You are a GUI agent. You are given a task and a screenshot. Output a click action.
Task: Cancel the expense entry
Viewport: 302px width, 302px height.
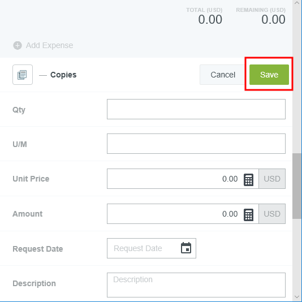(223, 75)
